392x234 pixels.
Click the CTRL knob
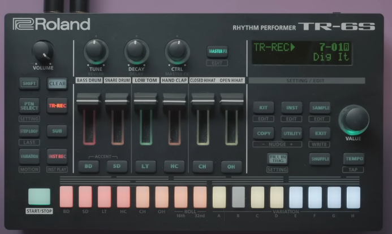tap(177, 51)
